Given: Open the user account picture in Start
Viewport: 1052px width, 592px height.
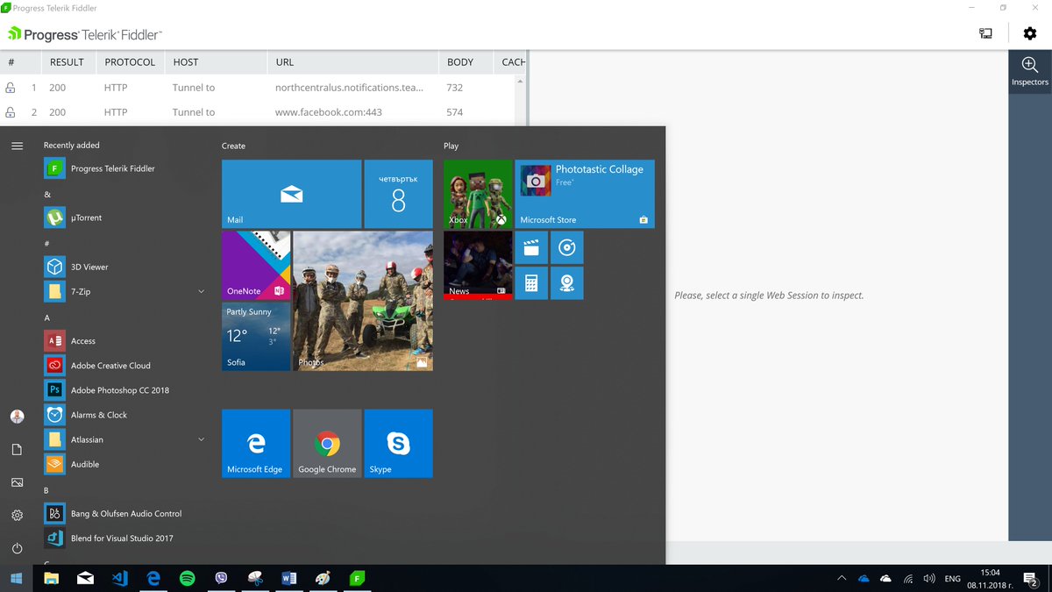Looking at the screenshot, I should pos(17,417).
